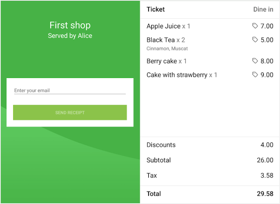Click the Subtotal row showing 26.00
Image resolution: width=280 pixels, height=204 pixels.
point(210,160)
